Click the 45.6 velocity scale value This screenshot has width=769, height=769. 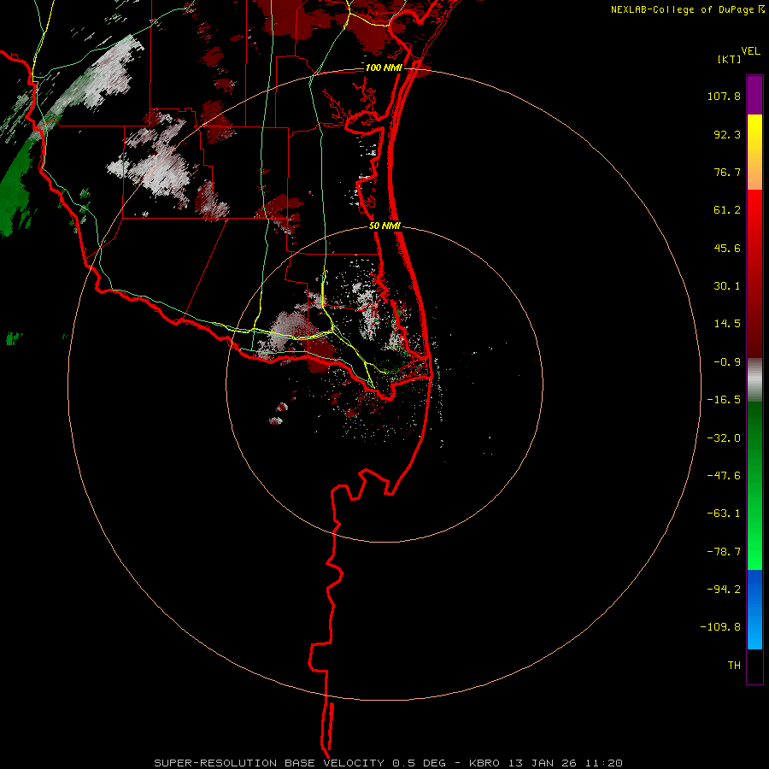click(727, 248)
